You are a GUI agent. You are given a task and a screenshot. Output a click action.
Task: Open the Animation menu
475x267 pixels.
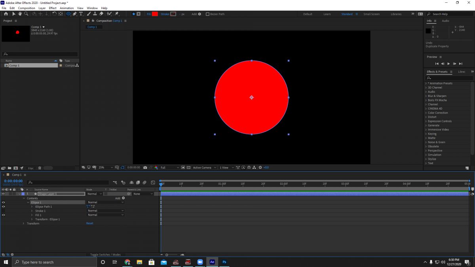pos(67,8)
